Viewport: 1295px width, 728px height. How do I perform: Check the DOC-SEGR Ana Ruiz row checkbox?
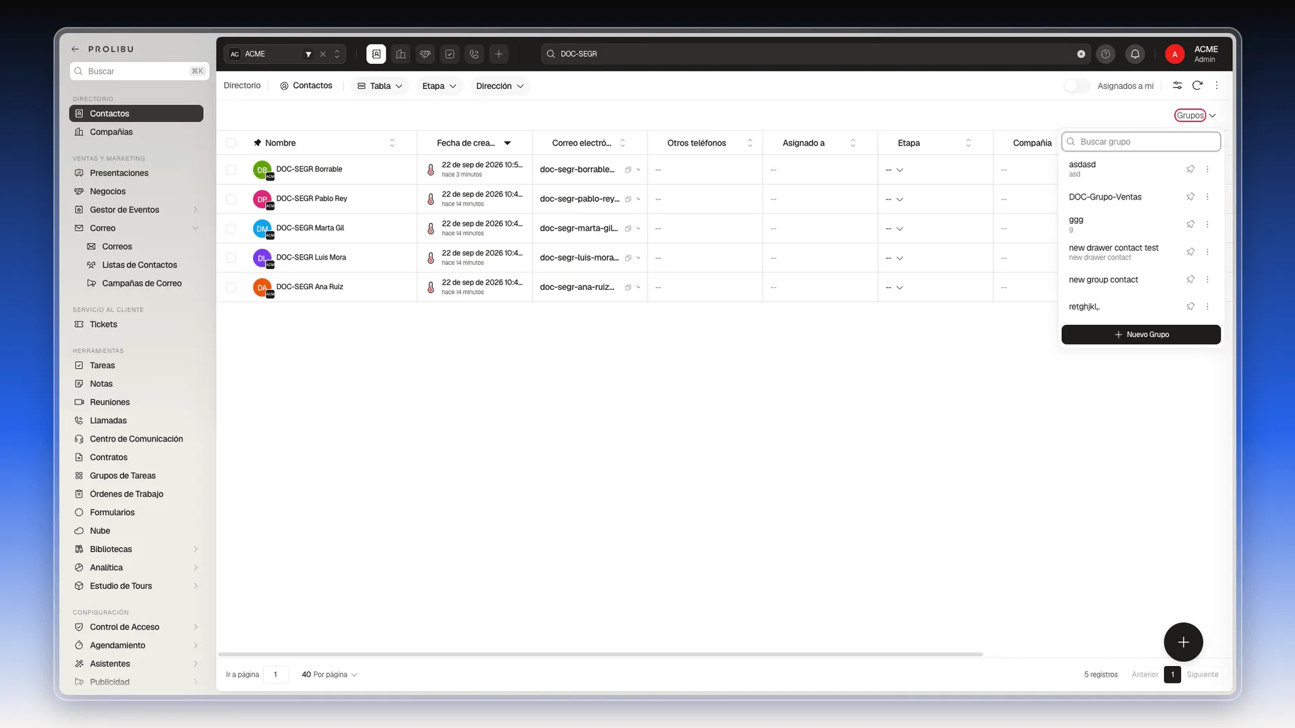pos(231,287)
